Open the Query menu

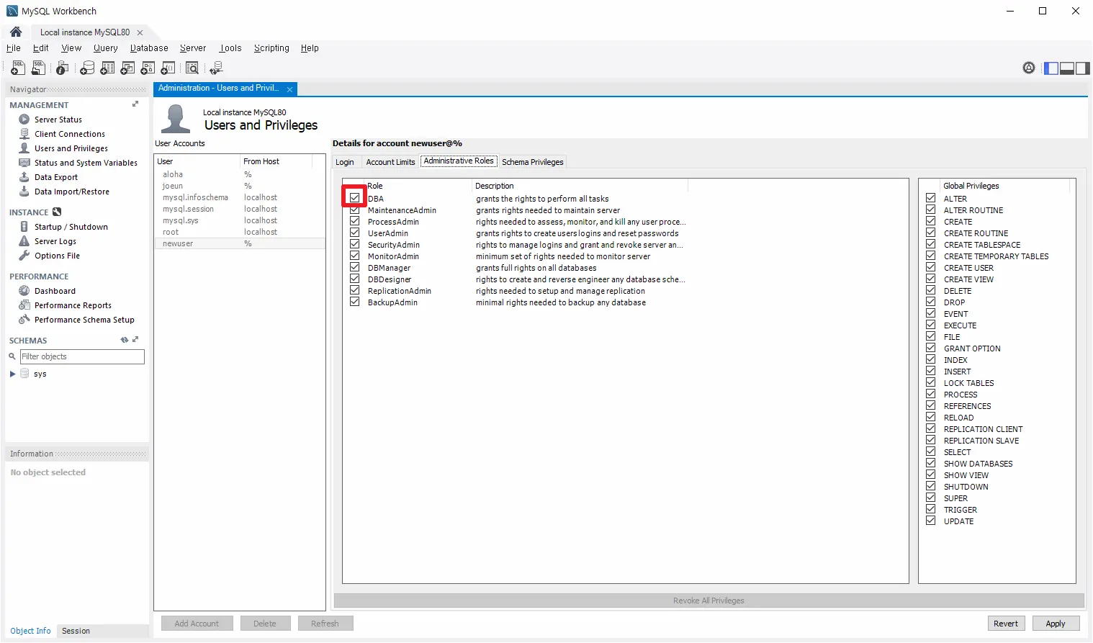105,48
